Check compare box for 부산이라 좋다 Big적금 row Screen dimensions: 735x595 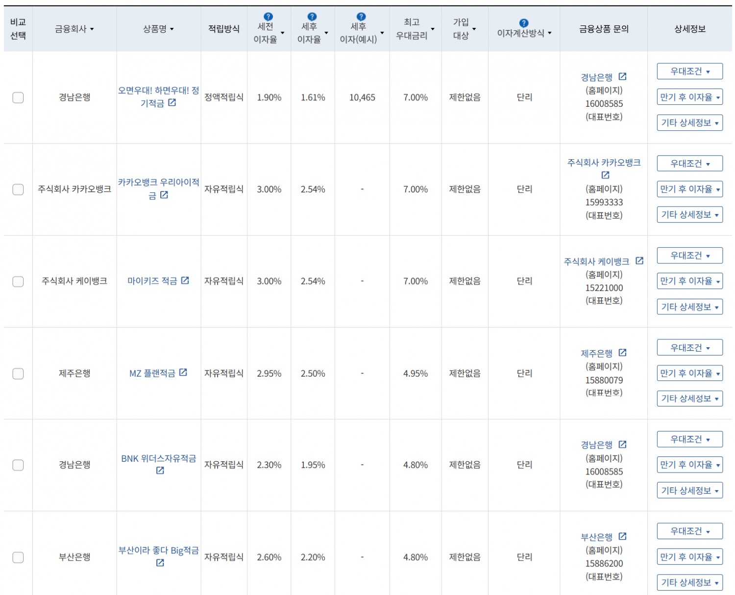(18, 557)
